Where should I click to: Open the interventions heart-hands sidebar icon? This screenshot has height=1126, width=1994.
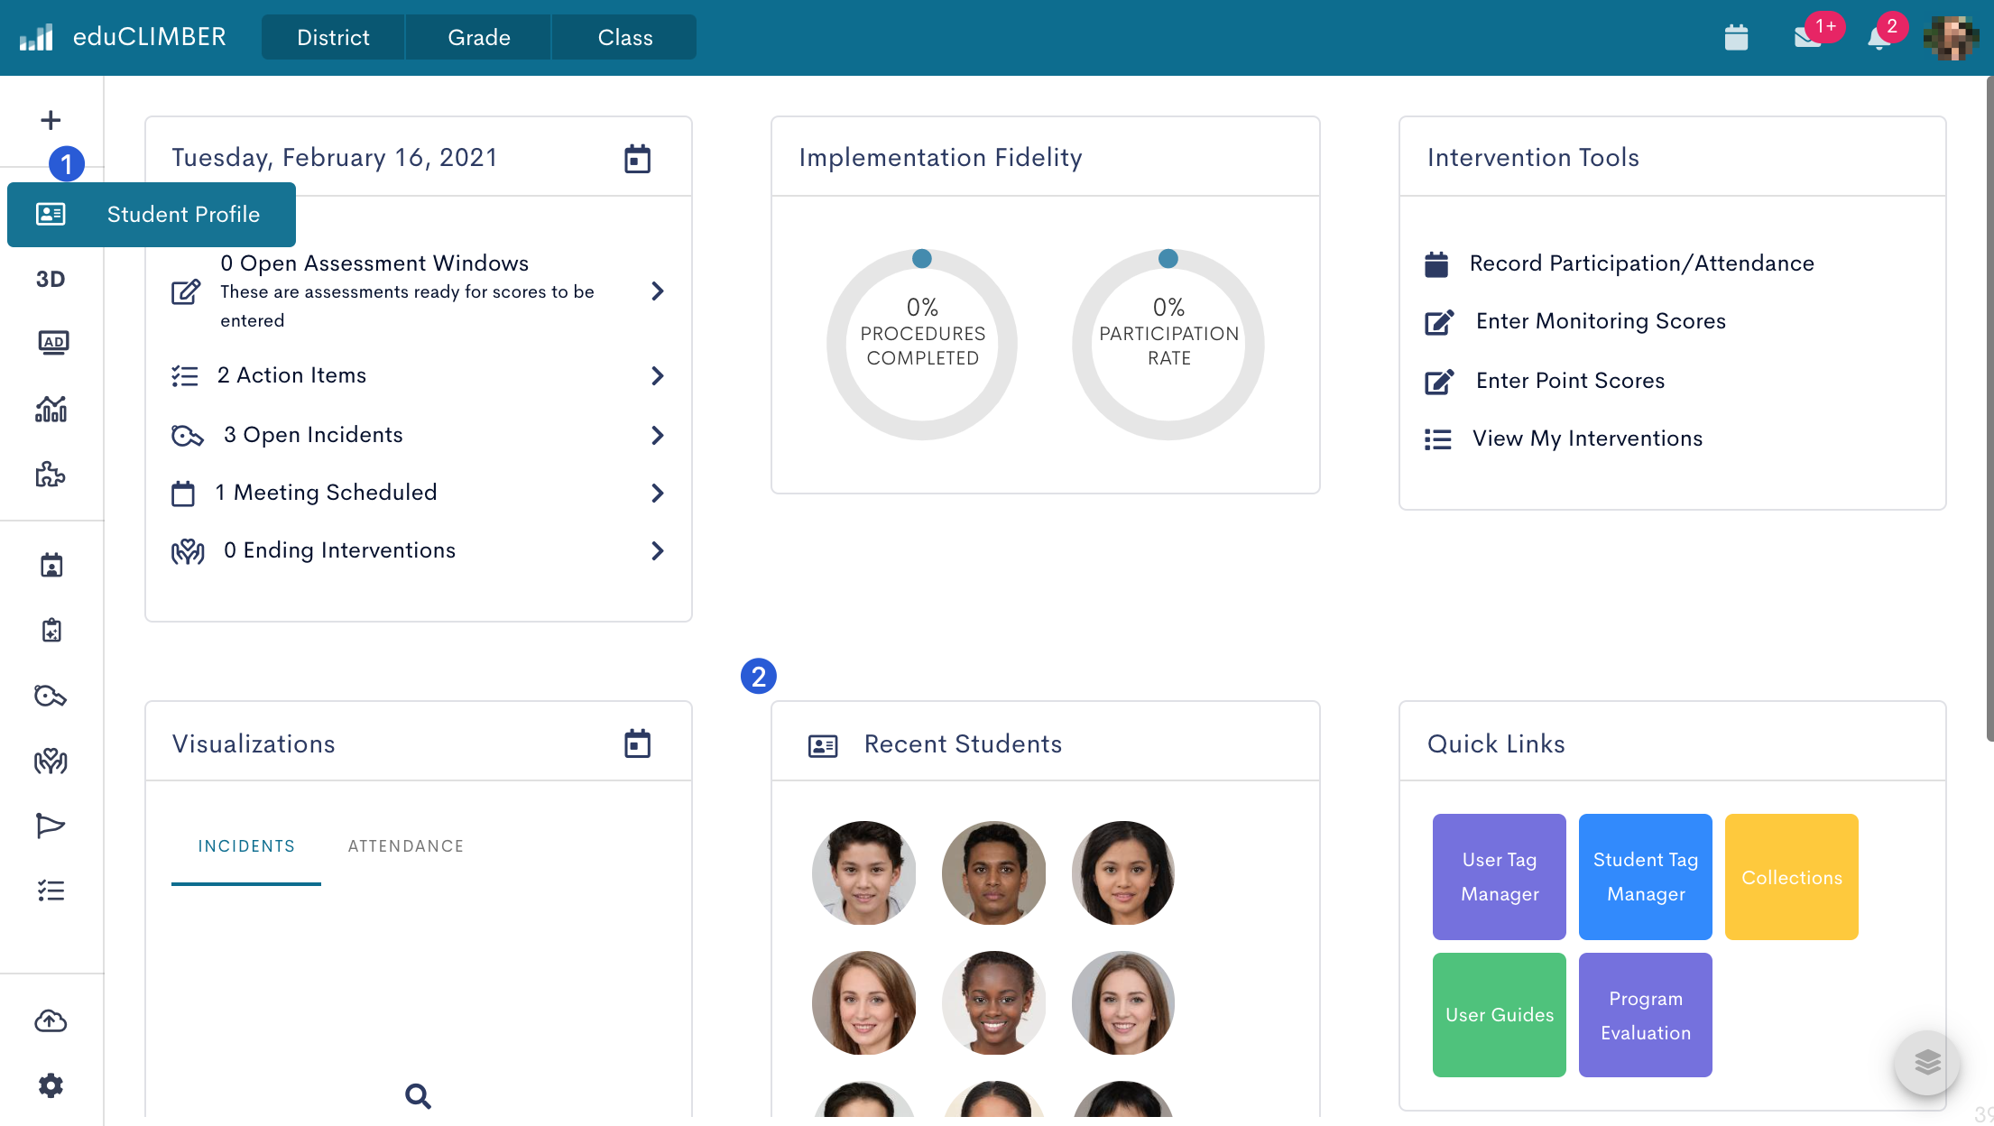[51, 761]
